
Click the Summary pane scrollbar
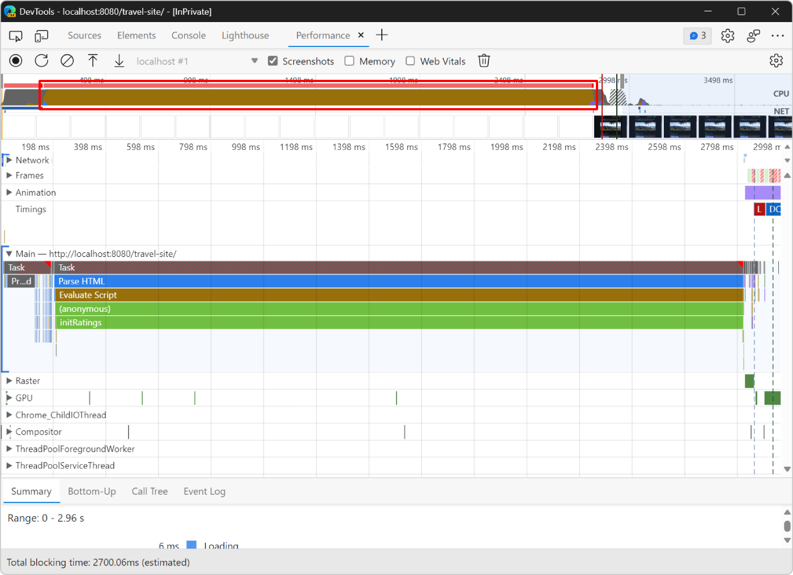[x=786, y=526]
